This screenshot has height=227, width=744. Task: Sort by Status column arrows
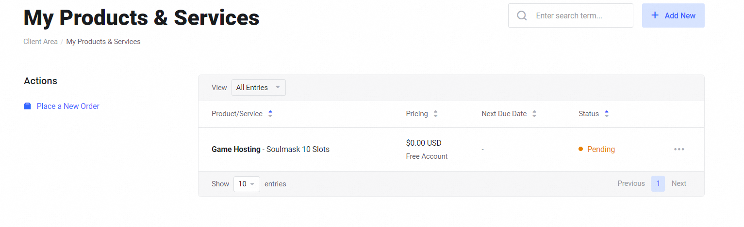pos(607,114)
